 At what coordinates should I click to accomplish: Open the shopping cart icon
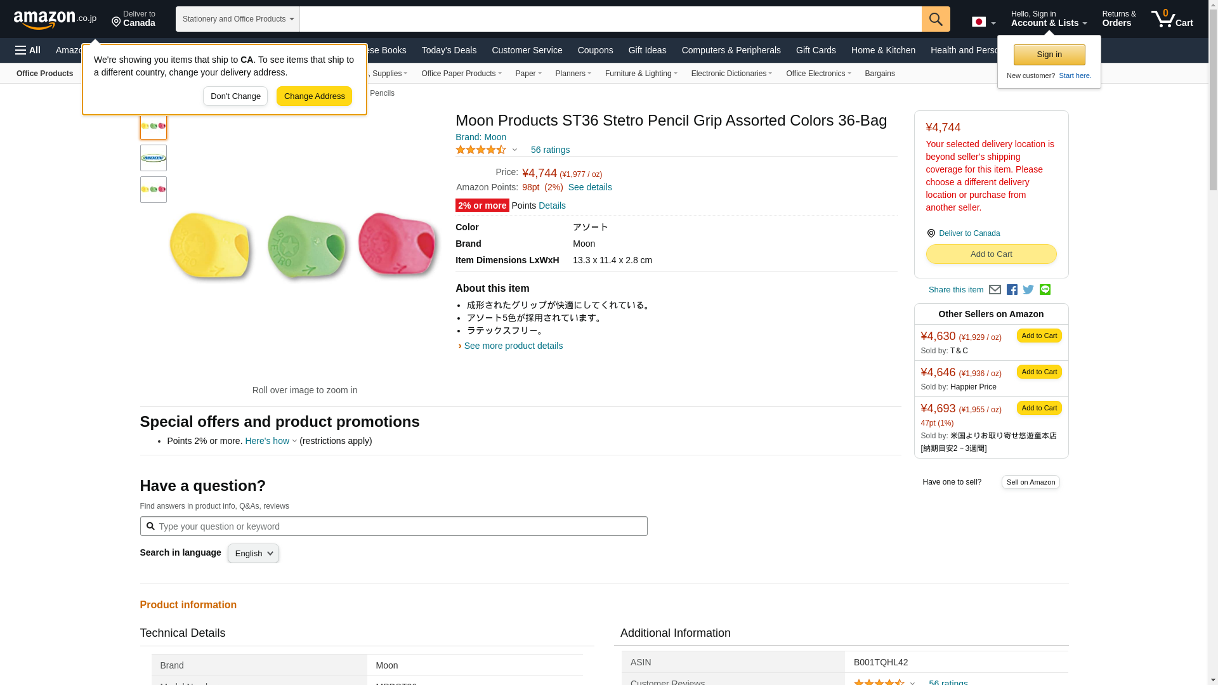(1172, 19)
